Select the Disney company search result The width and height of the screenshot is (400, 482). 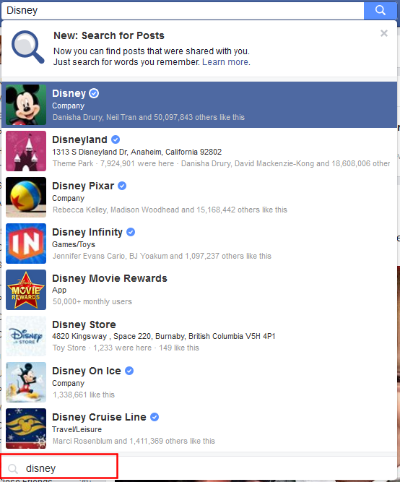pos(199,105)
